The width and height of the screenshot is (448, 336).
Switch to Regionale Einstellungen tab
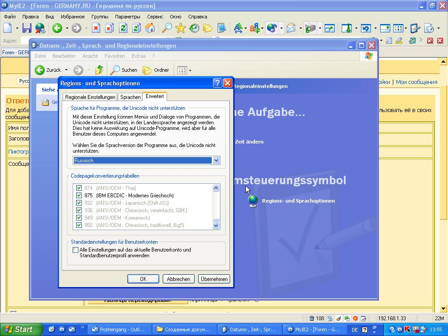coord(90,97)
